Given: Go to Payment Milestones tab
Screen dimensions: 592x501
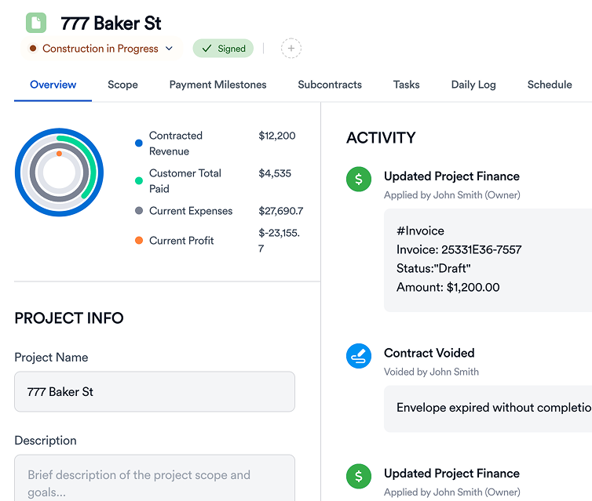Looking at the screenshot, I should [x=217, y=85].
